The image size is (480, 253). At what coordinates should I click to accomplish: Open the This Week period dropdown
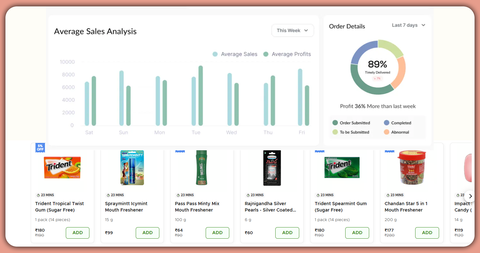click(292, 30)
